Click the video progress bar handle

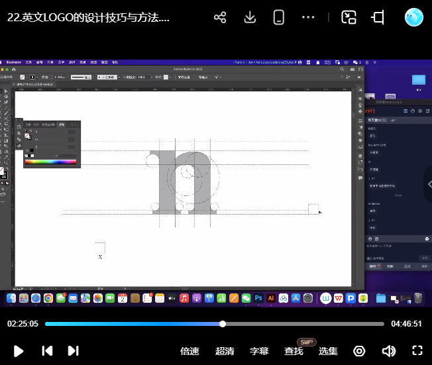pyautogui.click(x=223, y=324)
